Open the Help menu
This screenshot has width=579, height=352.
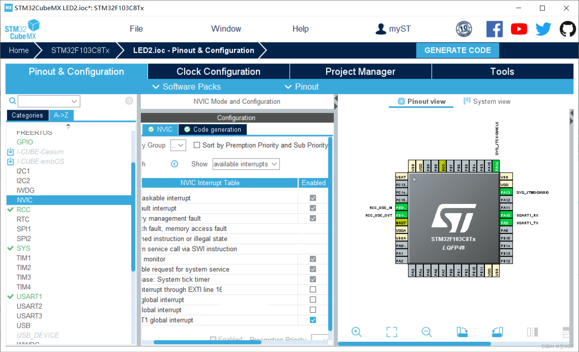coord(300,29)
